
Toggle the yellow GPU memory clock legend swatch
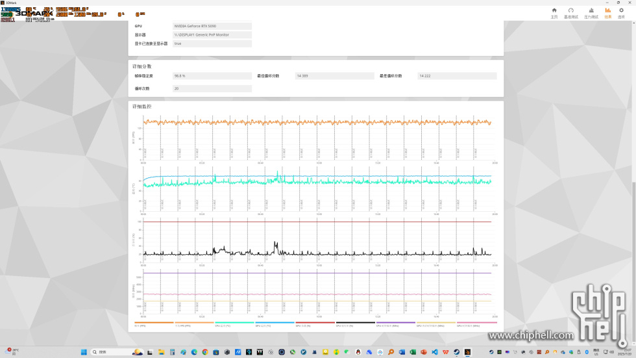(436, 323)
